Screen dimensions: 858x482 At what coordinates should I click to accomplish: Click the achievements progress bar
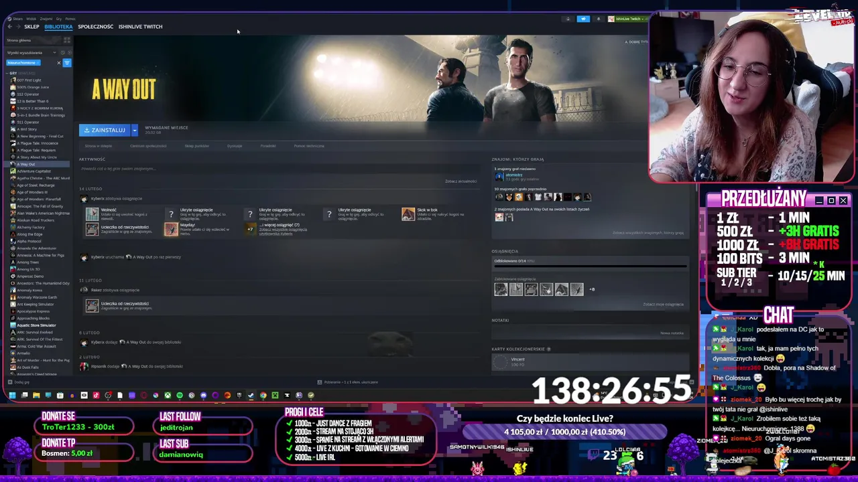[x=591, y=266]
